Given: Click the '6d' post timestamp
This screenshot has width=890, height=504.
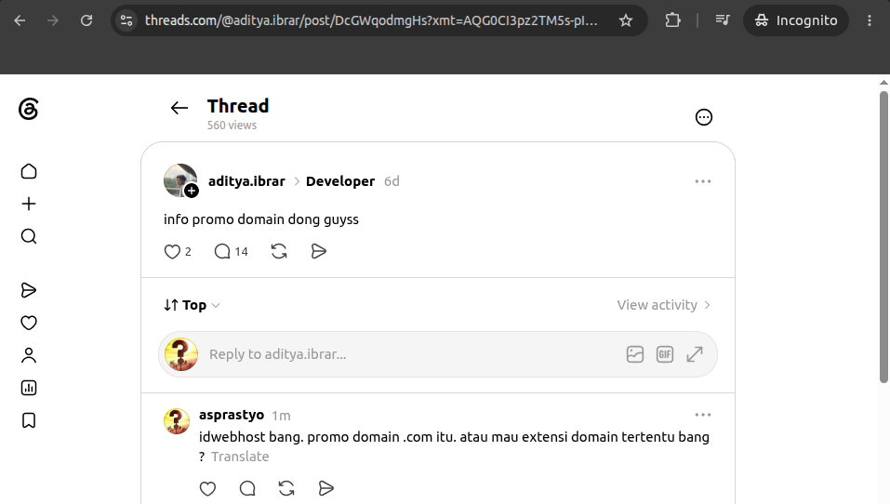Looking at the screenshot, I should [392, 181].
